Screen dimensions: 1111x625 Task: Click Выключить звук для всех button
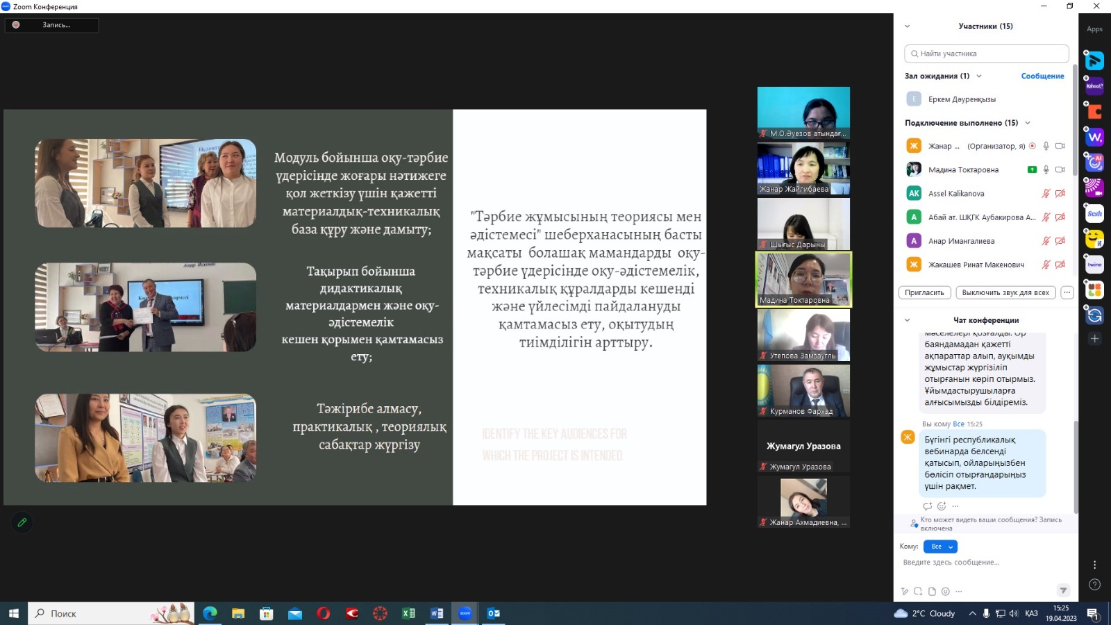[x=1005, y=293]
